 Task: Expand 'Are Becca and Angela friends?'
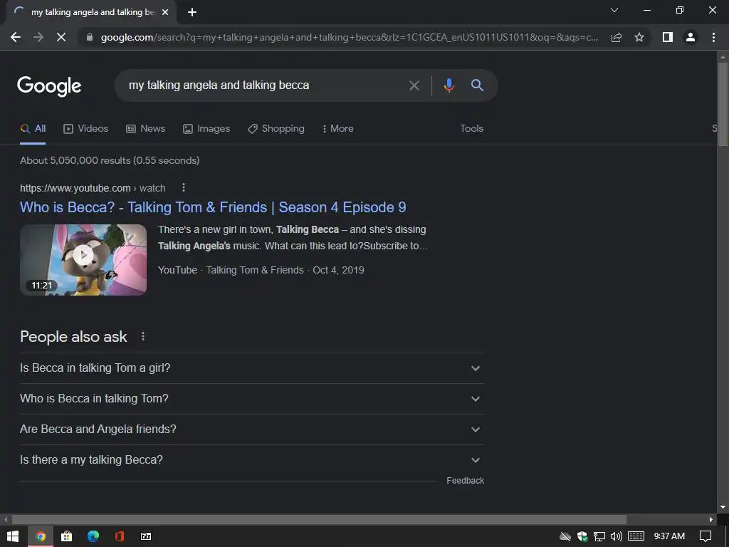[252, 429]
